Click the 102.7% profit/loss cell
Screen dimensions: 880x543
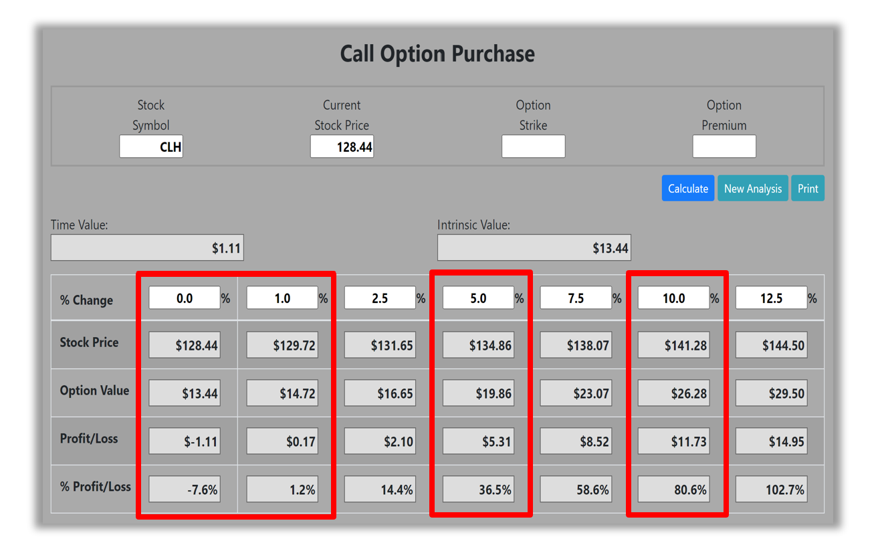coord(771,490)
